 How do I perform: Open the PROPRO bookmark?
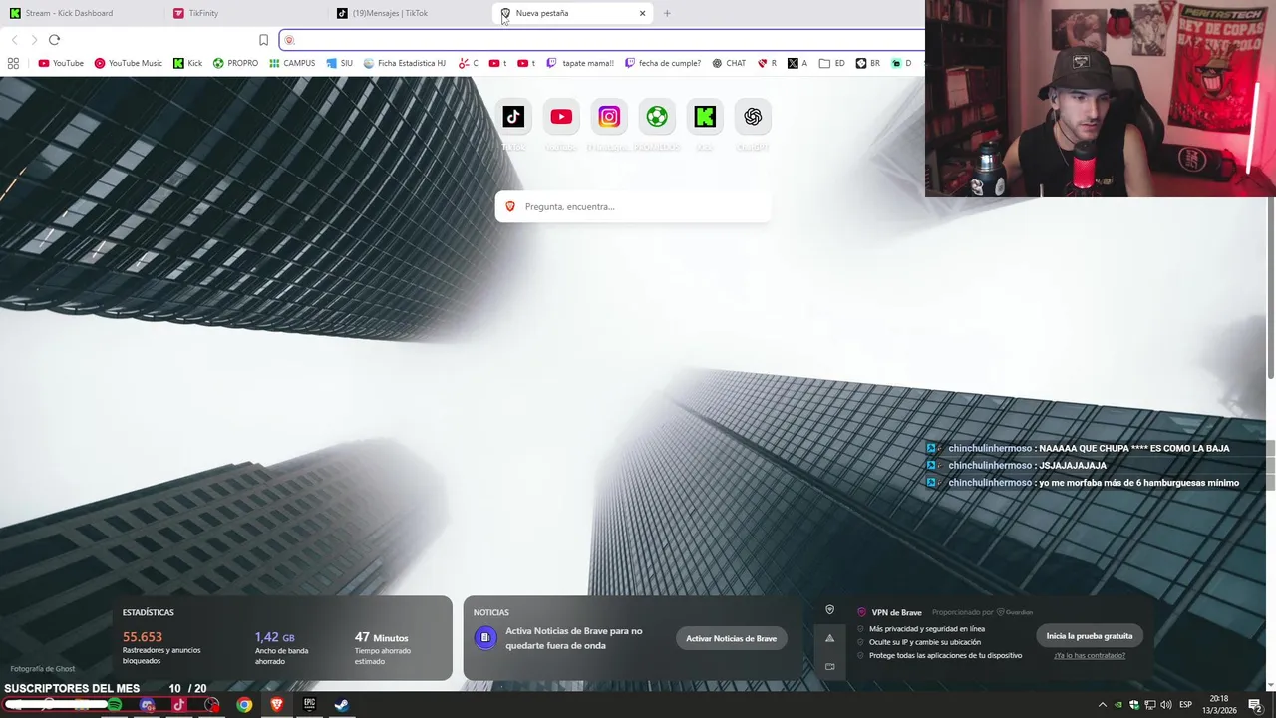[235, 63]
